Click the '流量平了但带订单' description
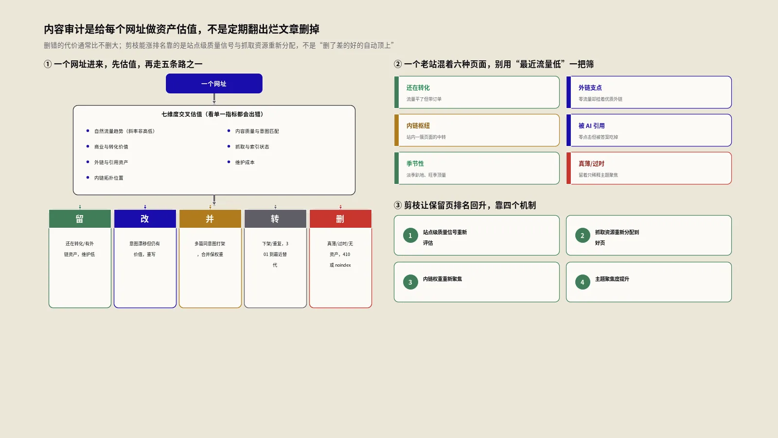 [x=424, y=99]
